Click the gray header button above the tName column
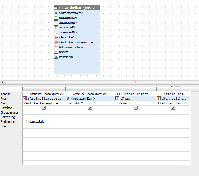Viewport: 199px width, 176px height. tap(135, 89)
